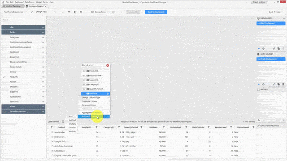
Task: Select the Categories table in the list
Action: [23, 37]
